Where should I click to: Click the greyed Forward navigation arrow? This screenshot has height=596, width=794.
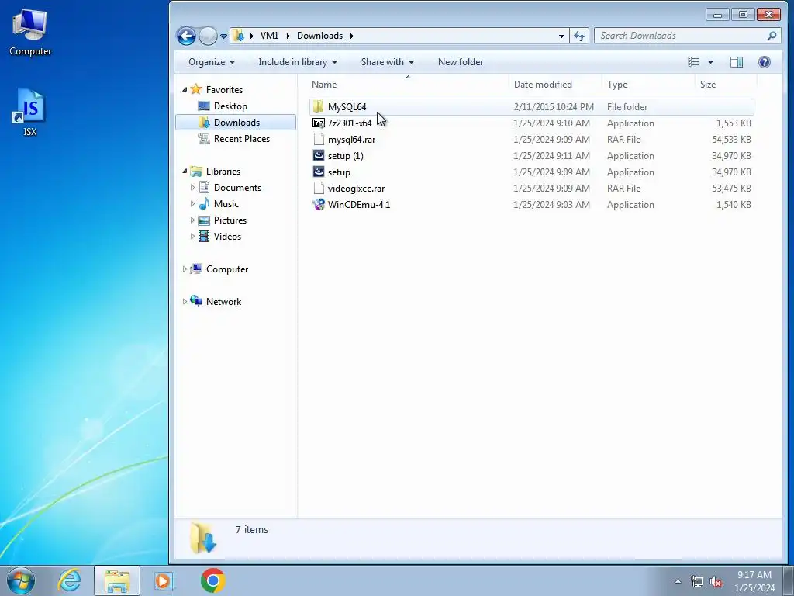coord(208,36)
